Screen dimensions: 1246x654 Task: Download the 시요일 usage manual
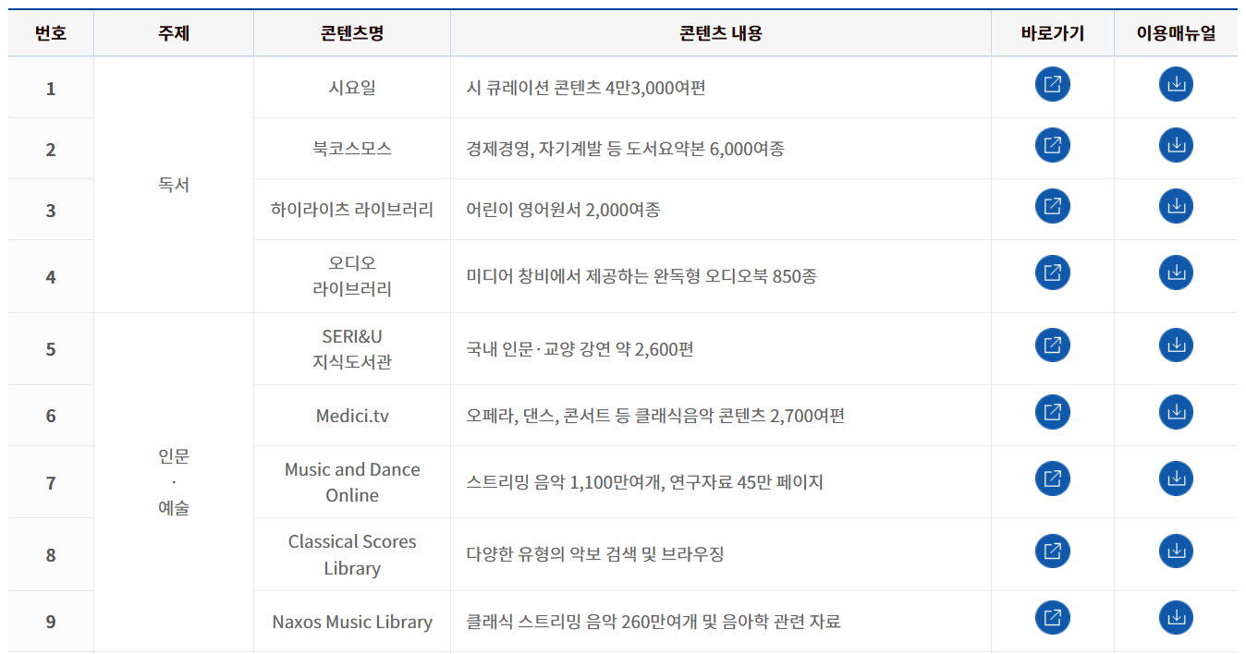pos(1176,83)
